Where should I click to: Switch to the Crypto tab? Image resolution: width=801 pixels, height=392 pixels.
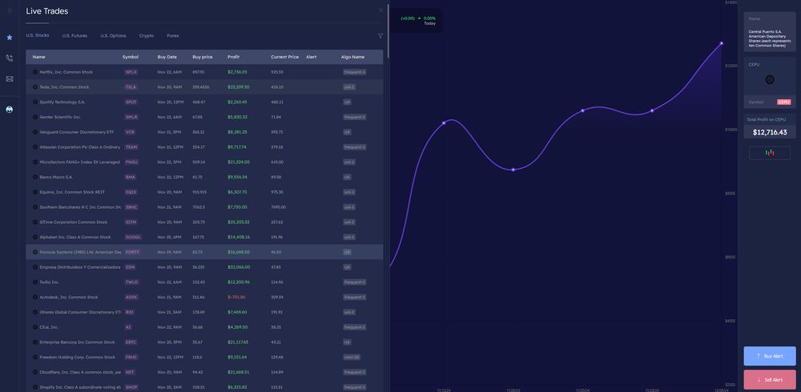146,36
